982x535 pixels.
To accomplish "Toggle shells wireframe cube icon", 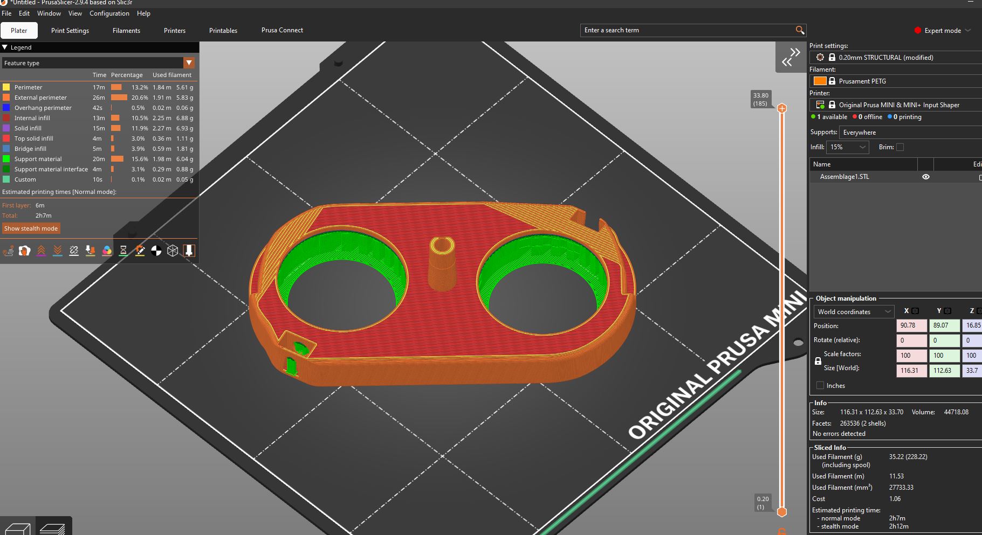I will click(x=173, y=251).
